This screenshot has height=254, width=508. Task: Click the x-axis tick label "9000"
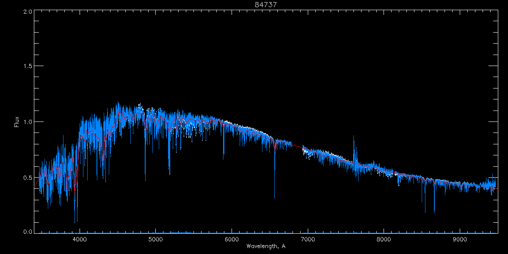pyautogui.click(x=460, y=239)
